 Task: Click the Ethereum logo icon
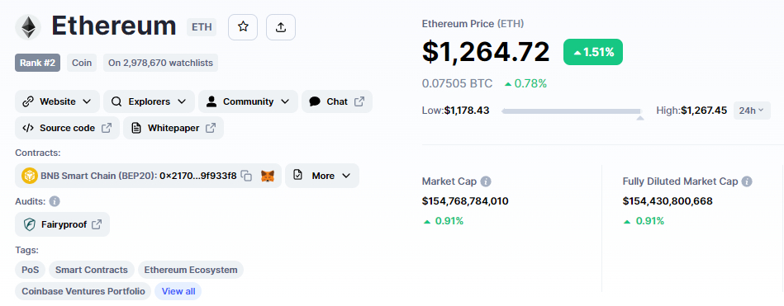[28, 27]
